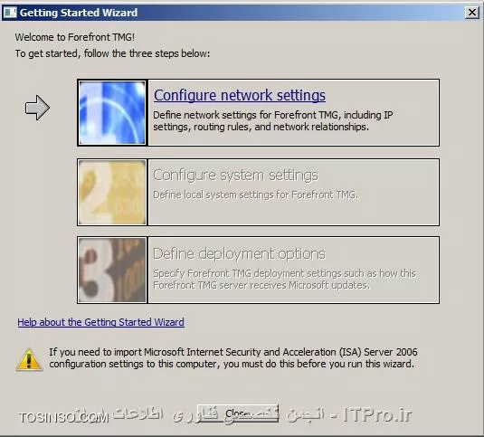Click the Close button at the bottom
This screenshot has height=437, width=484.
point(238,413)
